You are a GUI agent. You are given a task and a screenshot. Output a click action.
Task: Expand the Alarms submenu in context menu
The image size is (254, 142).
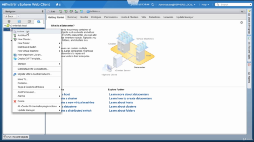point(37,96)
